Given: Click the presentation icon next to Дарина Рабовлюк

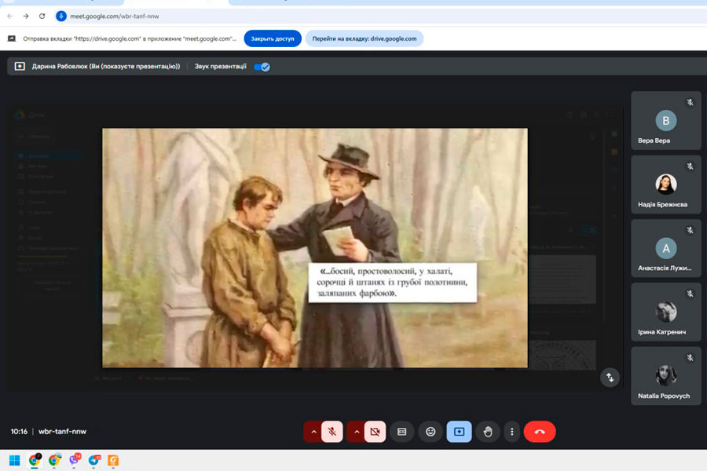Looking at the screenshot, I should pos(20,66).
